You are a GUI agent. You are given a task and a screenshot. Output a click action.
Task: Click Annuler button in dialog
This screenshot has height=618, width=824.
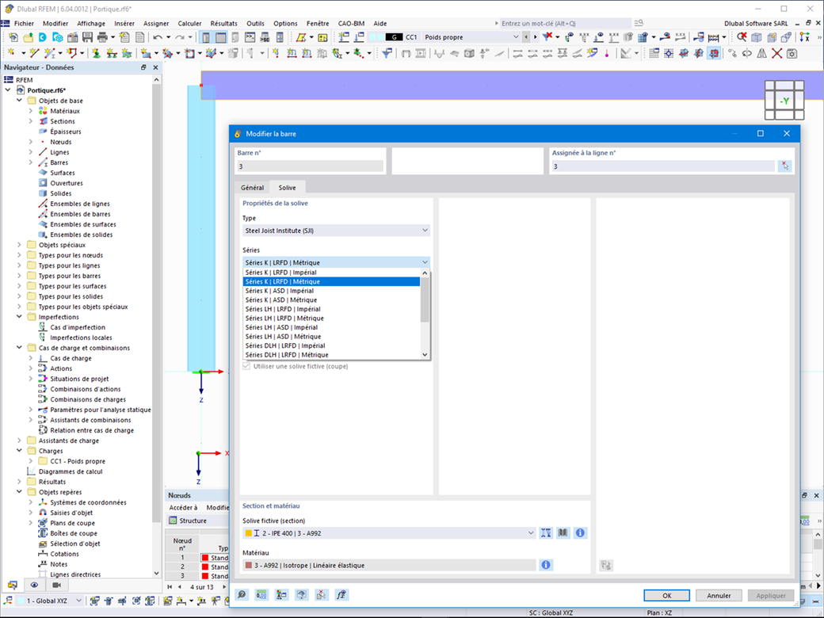point(719,595)
